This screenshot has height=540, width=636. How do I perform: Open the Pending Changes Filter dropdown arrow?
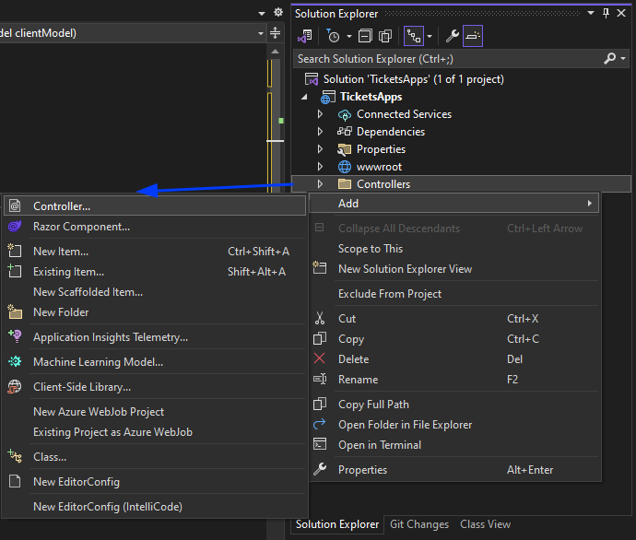click(348, 37)
